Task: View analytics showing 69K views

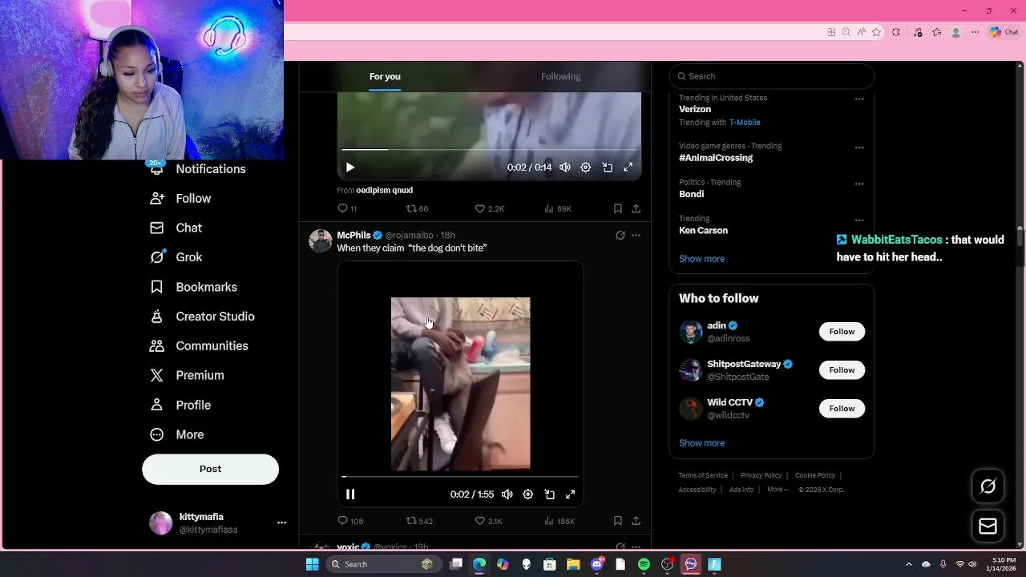Action: (558, 208)
